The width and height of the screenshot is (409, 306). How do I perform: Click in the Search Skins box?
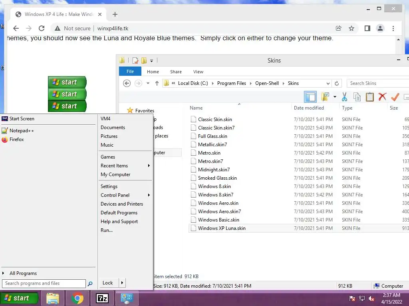378,83
